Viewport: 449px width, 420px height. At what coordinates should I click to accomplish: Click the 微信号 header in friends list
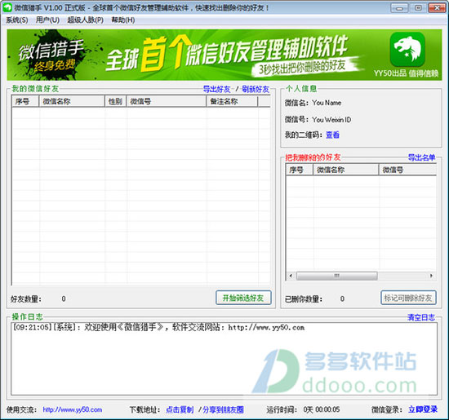click(x=167, y=101)
